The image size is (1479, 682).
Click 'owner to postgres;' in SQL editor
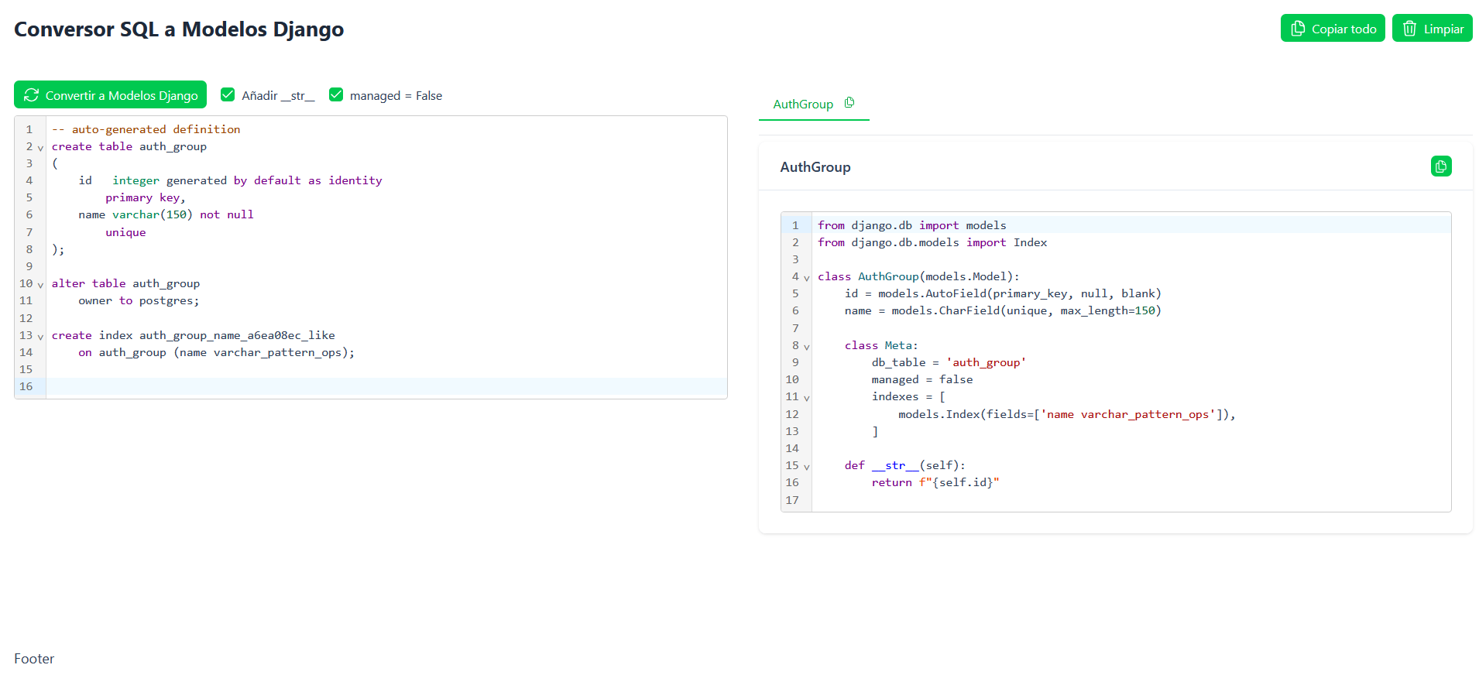pyautogui.click(x=139, y=300)
